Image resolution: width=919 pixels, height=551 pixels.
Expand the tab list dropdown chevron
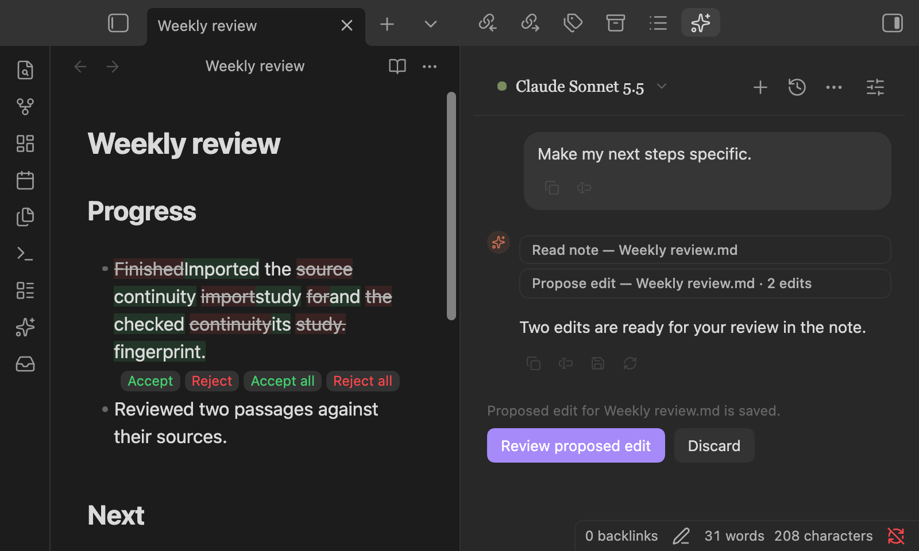(431, 24)
